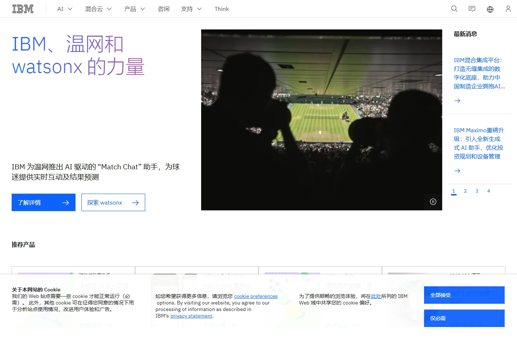
Task: Open the globe language selector icon
Action: pyautogui.click(x=490, y=9)
